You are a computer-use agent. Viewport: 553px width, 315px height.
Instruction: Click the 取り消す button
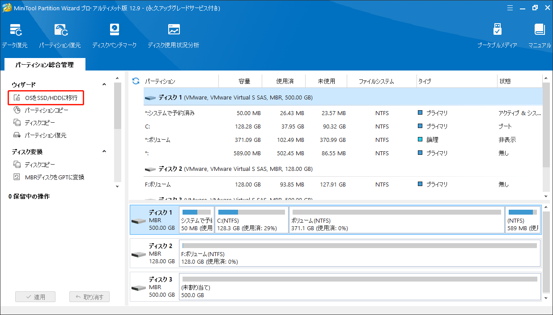[89, 297]
